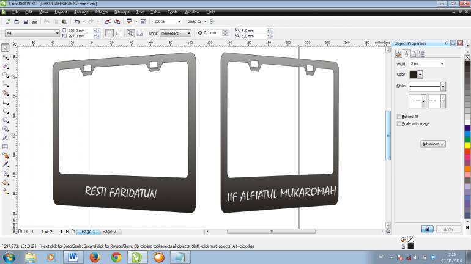The height and width of the screenshot is (264, 471).
Task: Go to the next page arrow
Action: pyautogui.click(x=61, y=232)
